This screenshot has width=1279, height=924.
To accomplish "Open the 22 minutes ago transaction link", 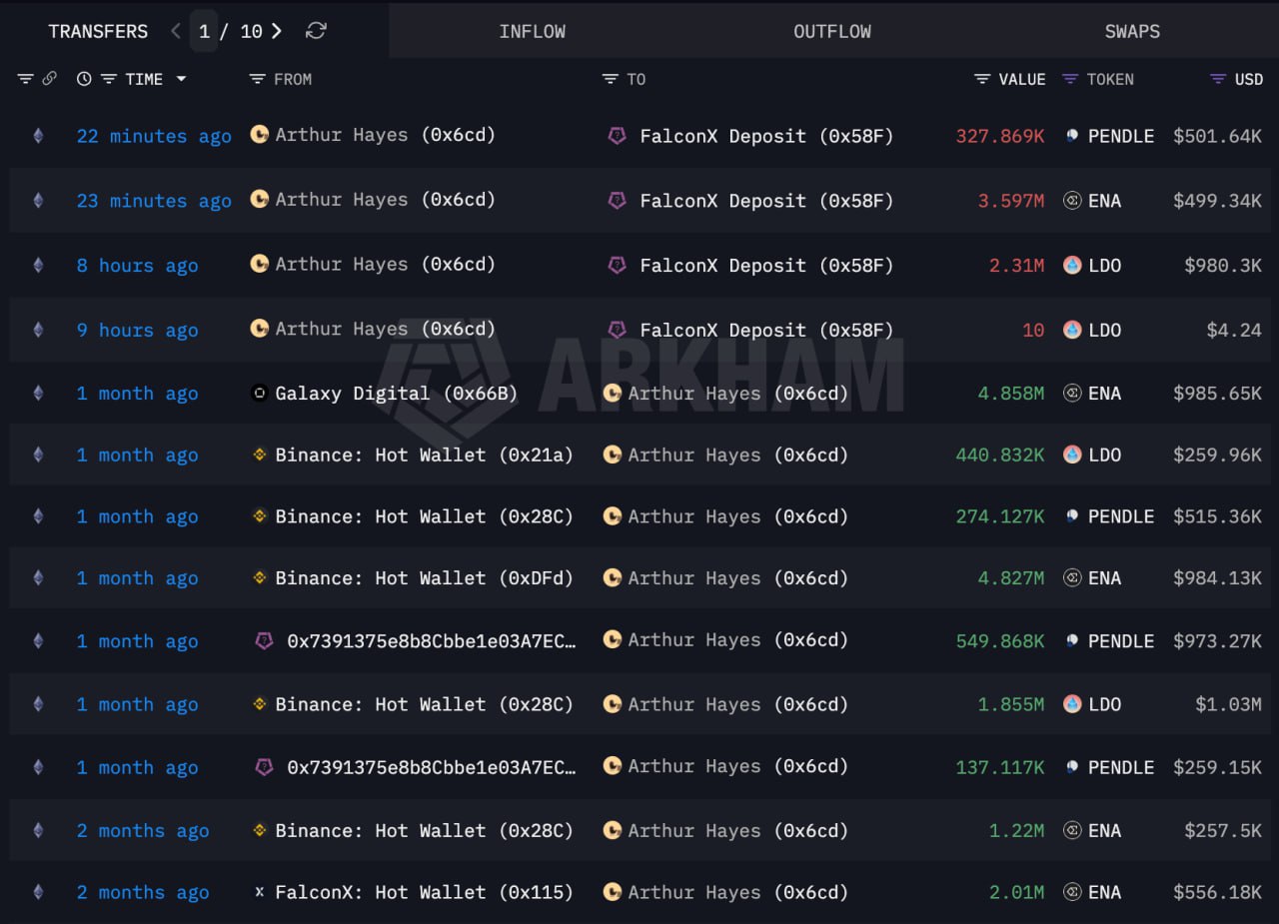I will pyautogui.click(x=154, y=136).
